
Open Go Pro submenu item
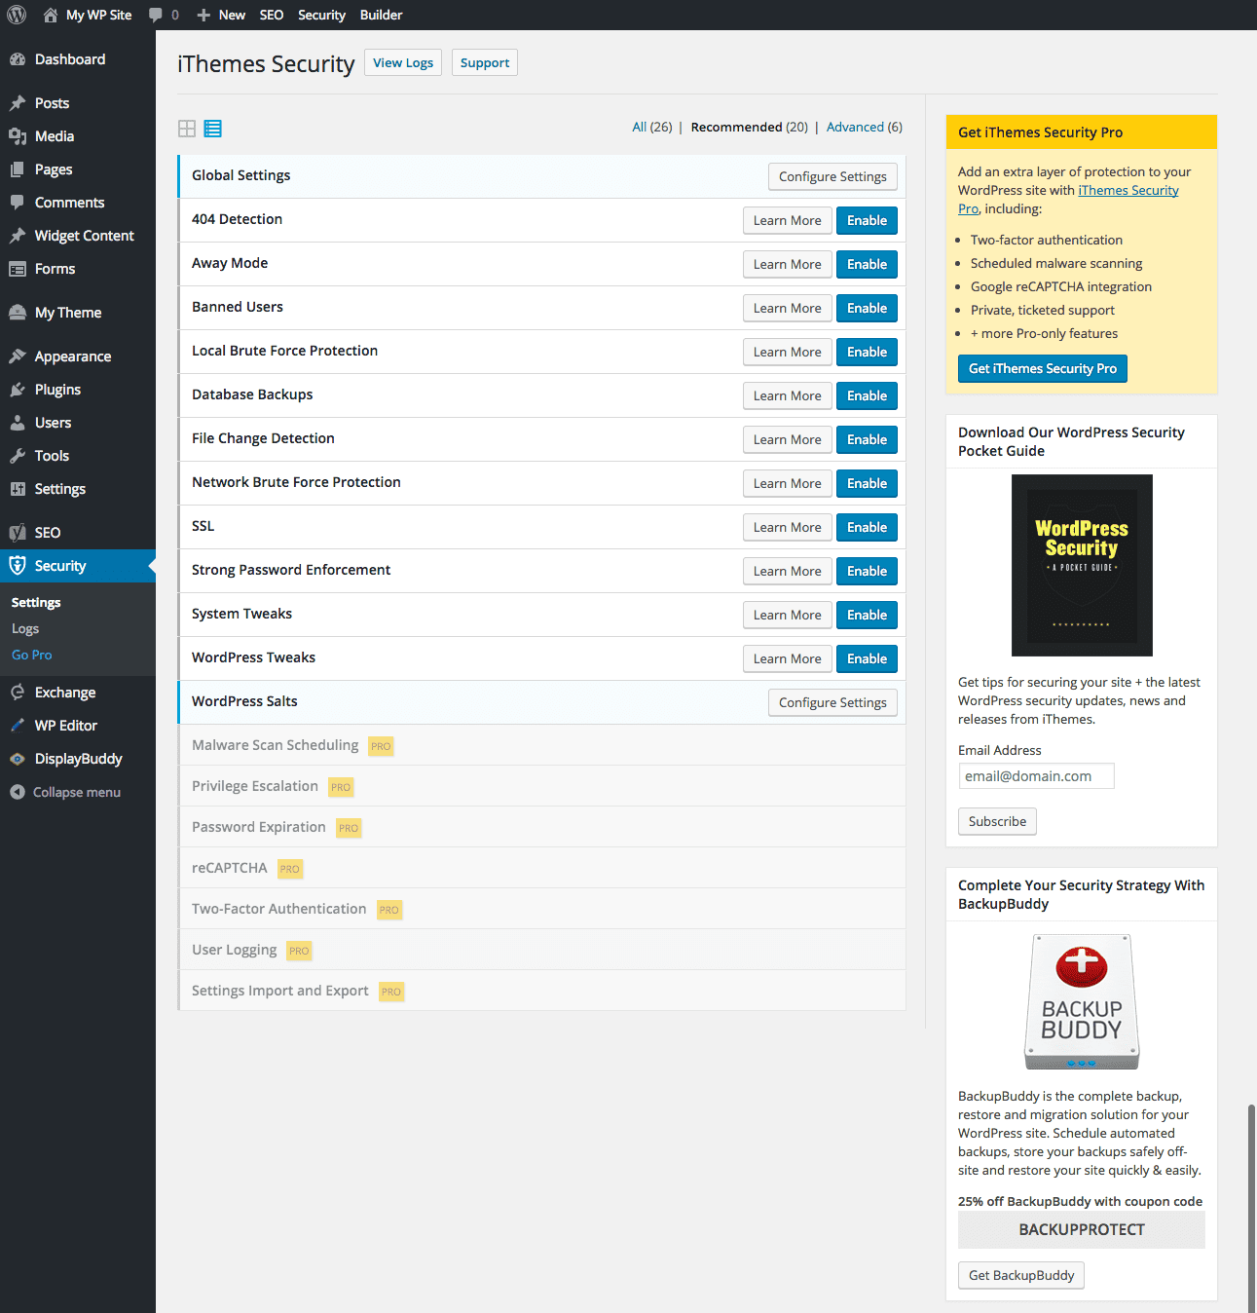click(x=32, y=656)
